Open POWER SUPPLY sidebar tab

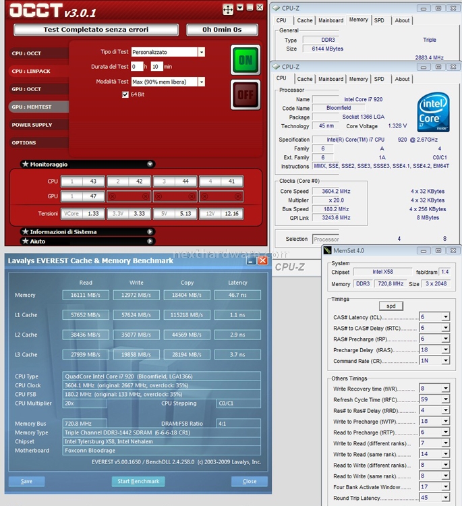38,125
